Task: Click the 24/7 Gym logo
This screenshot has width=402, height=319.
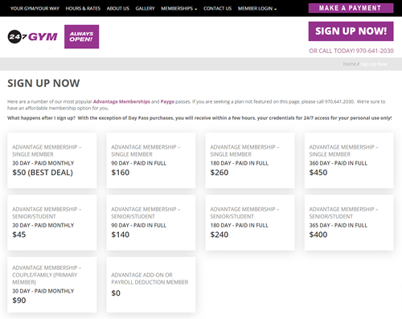Action: [x=32, y=37]
